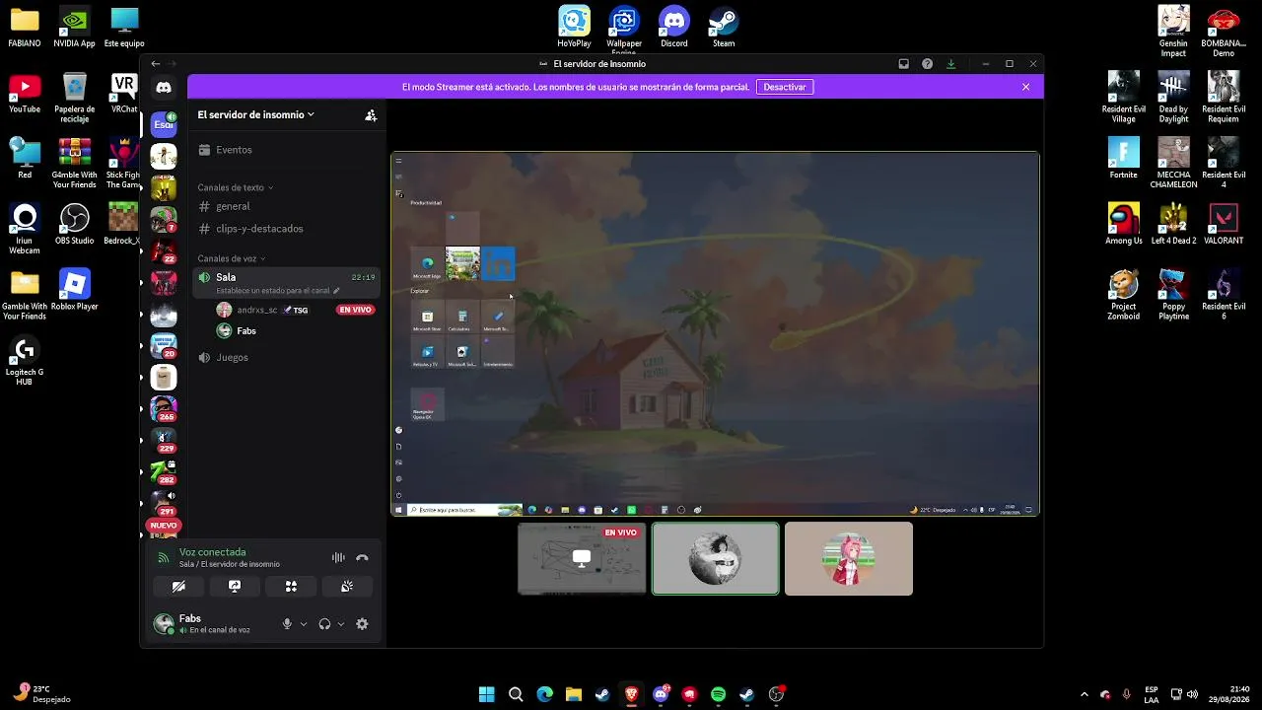Dismiss the purple Streamer mode banner
This screenshot has height=710, width=1262.
click(x=1025, y=87)
